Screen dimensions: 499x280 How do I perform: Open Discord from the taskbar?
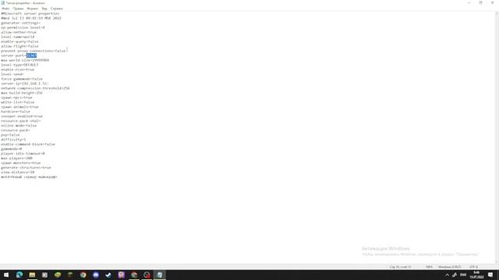tap(96, 275)
